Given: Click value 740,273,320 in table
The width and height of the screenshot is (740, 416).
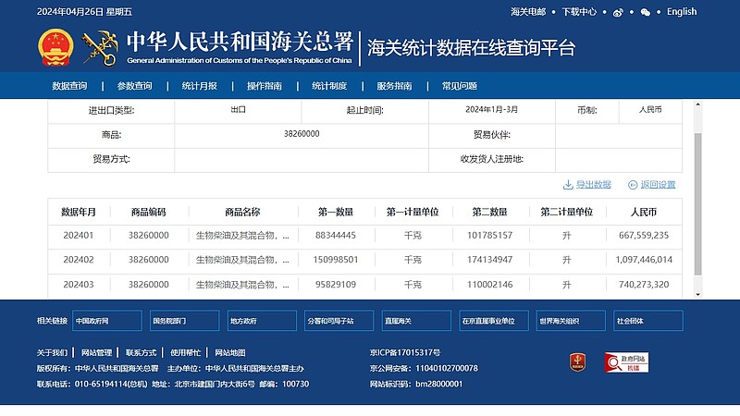Looking at the screenshot, I should [644, 285].
